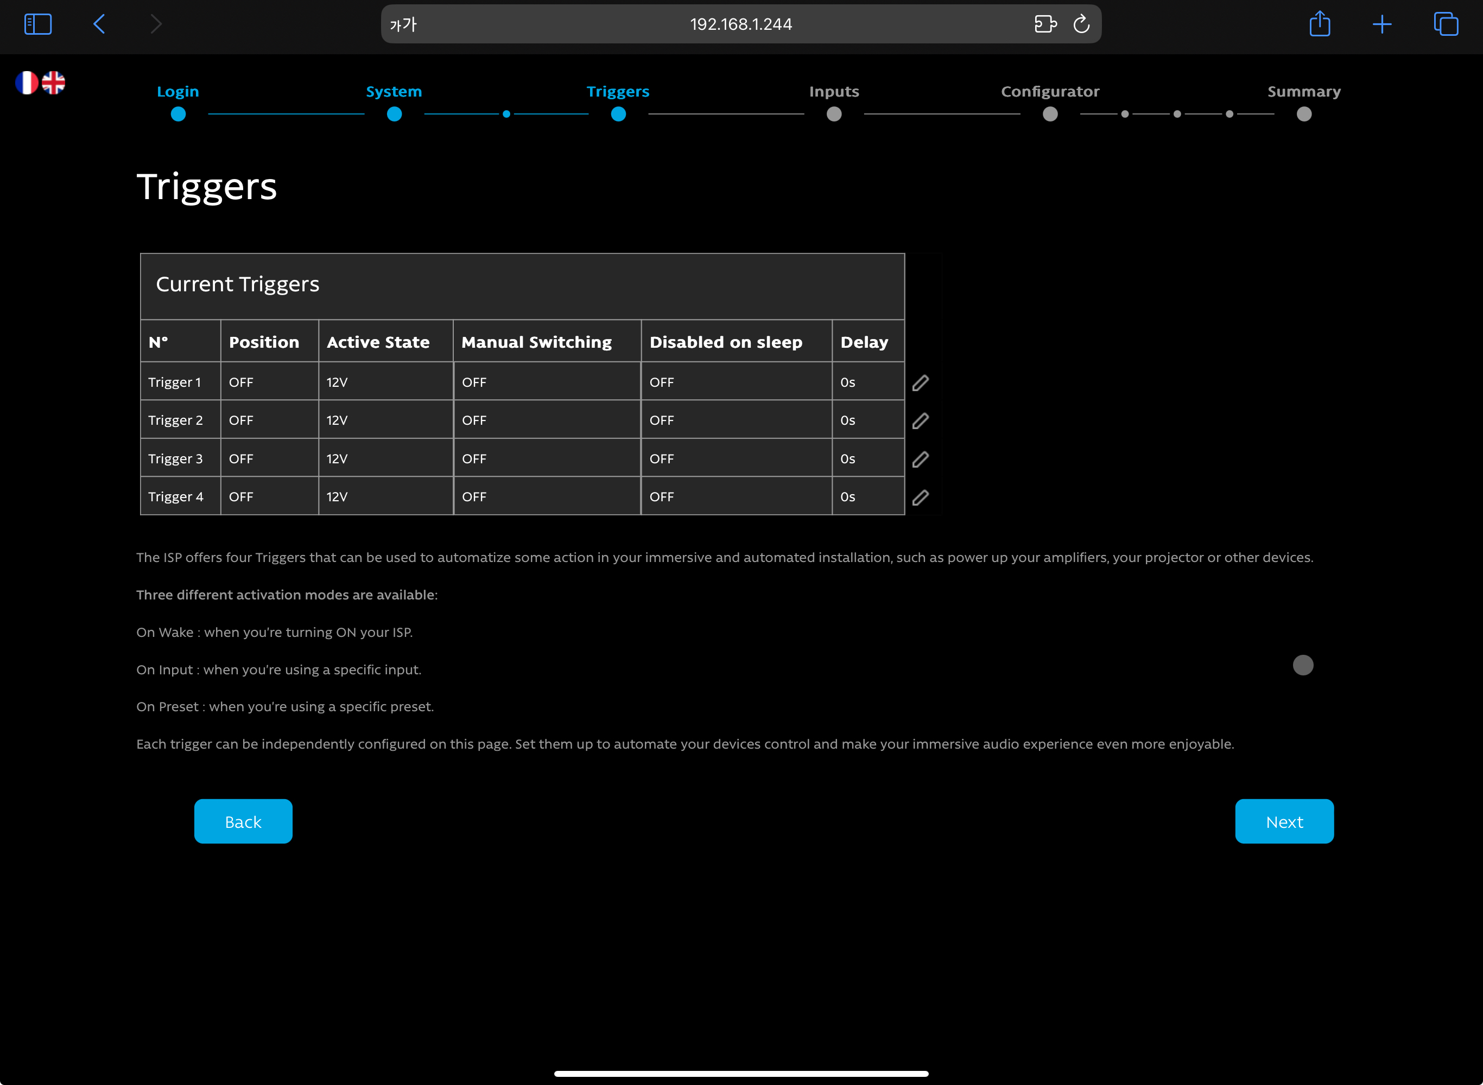The width and height of the screenshot is (1483, 1085).
Task: Click the 192.168.1.244 address field
Action: click(740, 24)
